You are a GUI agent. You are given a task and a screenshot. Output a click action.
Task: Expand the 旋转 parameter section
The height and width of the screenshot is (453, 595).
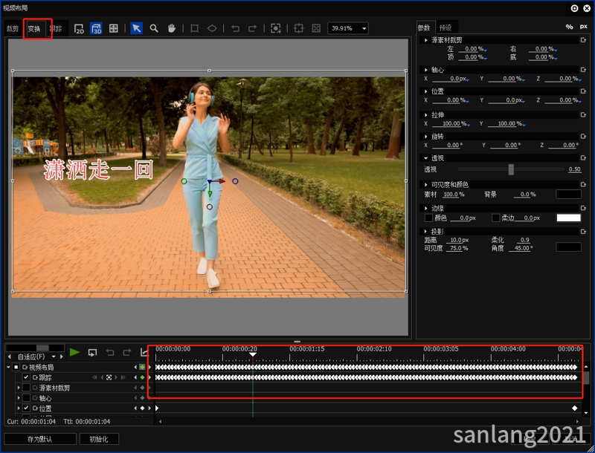click(425, 137)
